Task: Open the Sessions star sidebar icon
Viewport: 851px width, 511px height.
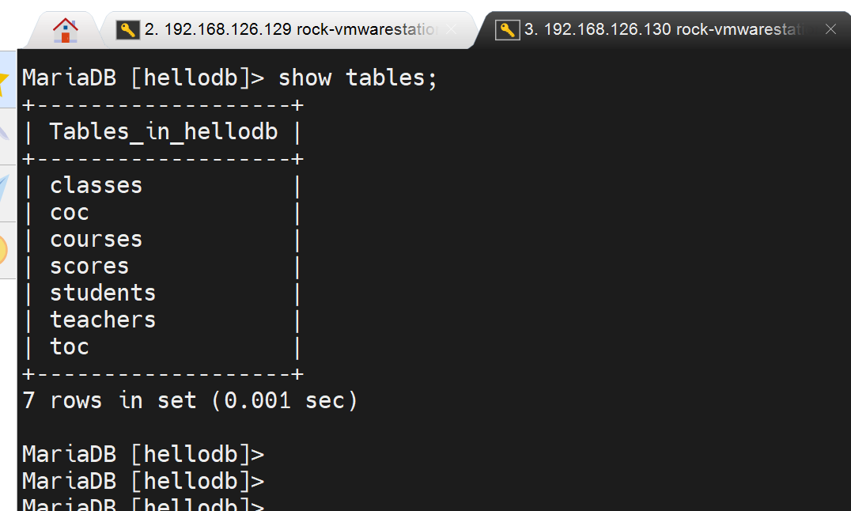Action: (x=4, y=79)
